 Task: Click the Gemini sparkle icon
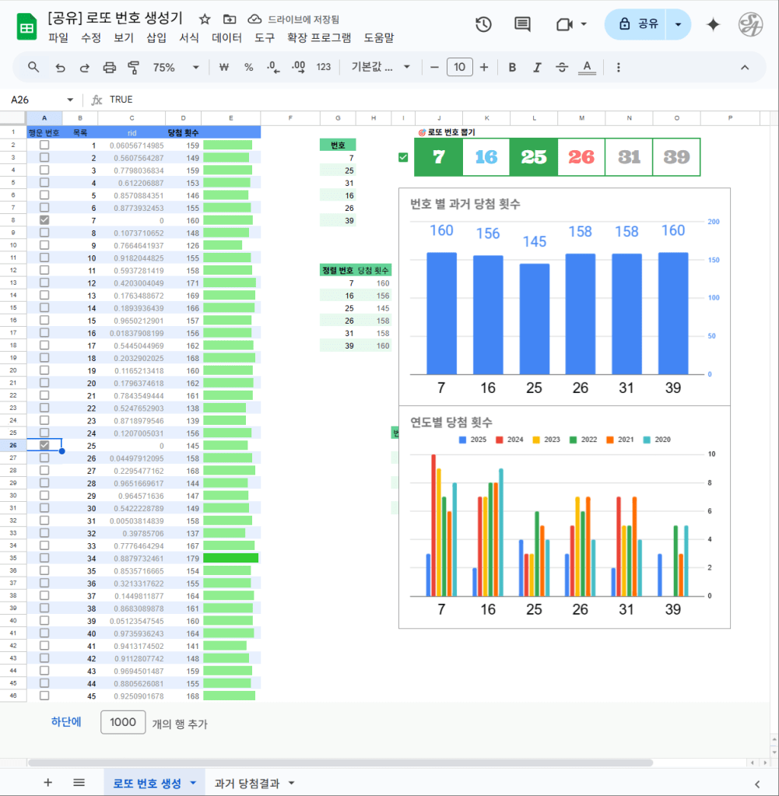[712, 24]
